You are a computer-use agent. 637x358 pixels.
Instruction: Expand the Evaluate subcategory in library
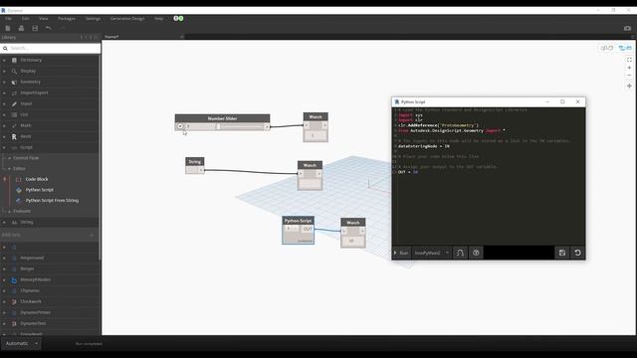click(x=9, y=212)
